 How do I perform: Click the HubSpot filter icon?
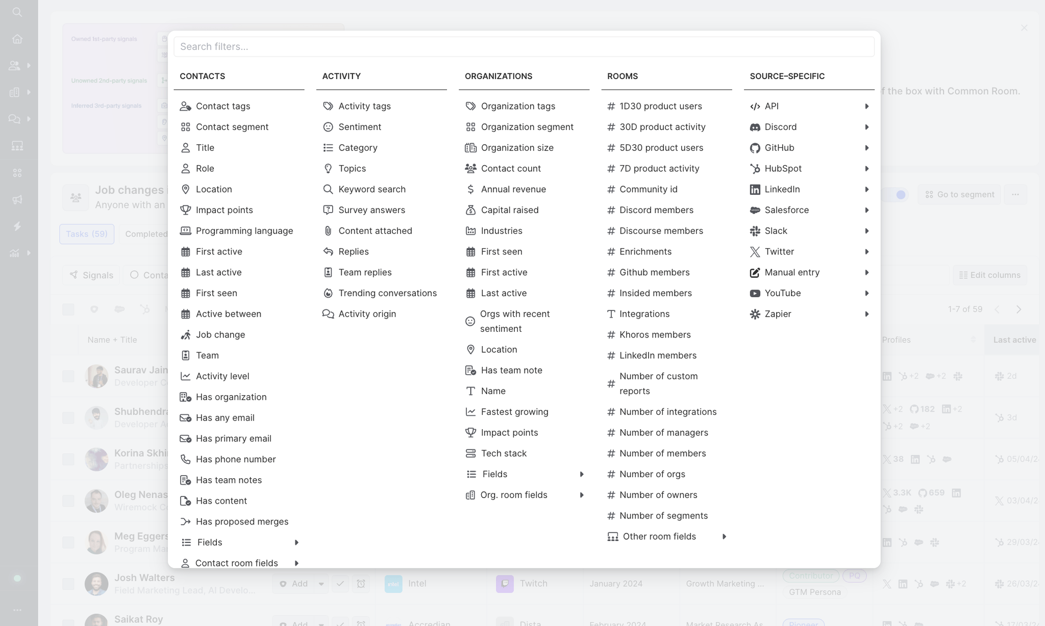click(755, 169)
